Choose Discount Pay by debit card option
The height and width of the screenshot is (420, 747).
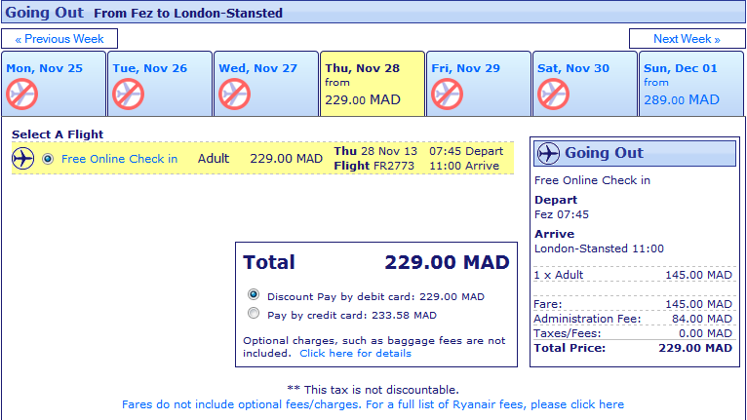(254, 294)
